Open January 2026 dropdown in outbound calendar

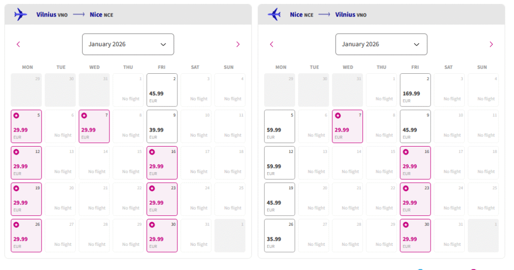click(128, 44)
